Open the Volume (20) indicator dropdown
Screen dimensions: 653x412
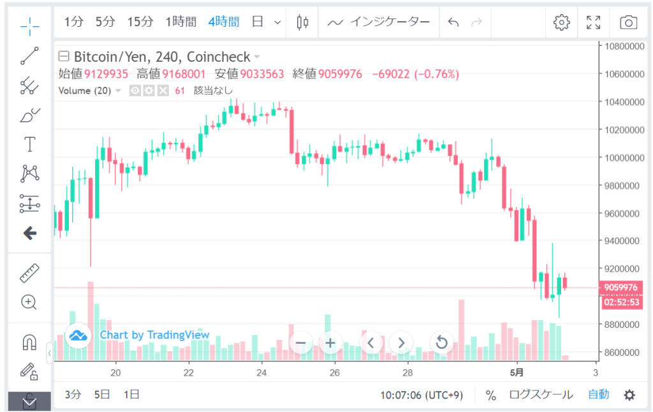pyautogui.click(x=118, y=91)
